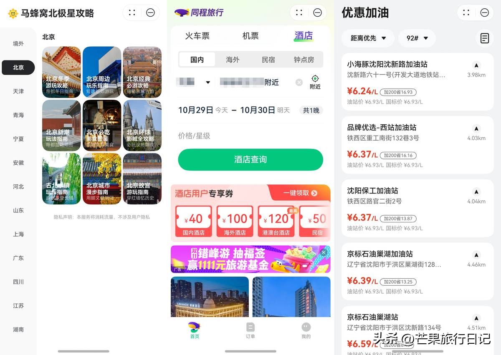Expand the city selector dropdown arrow

208,82
